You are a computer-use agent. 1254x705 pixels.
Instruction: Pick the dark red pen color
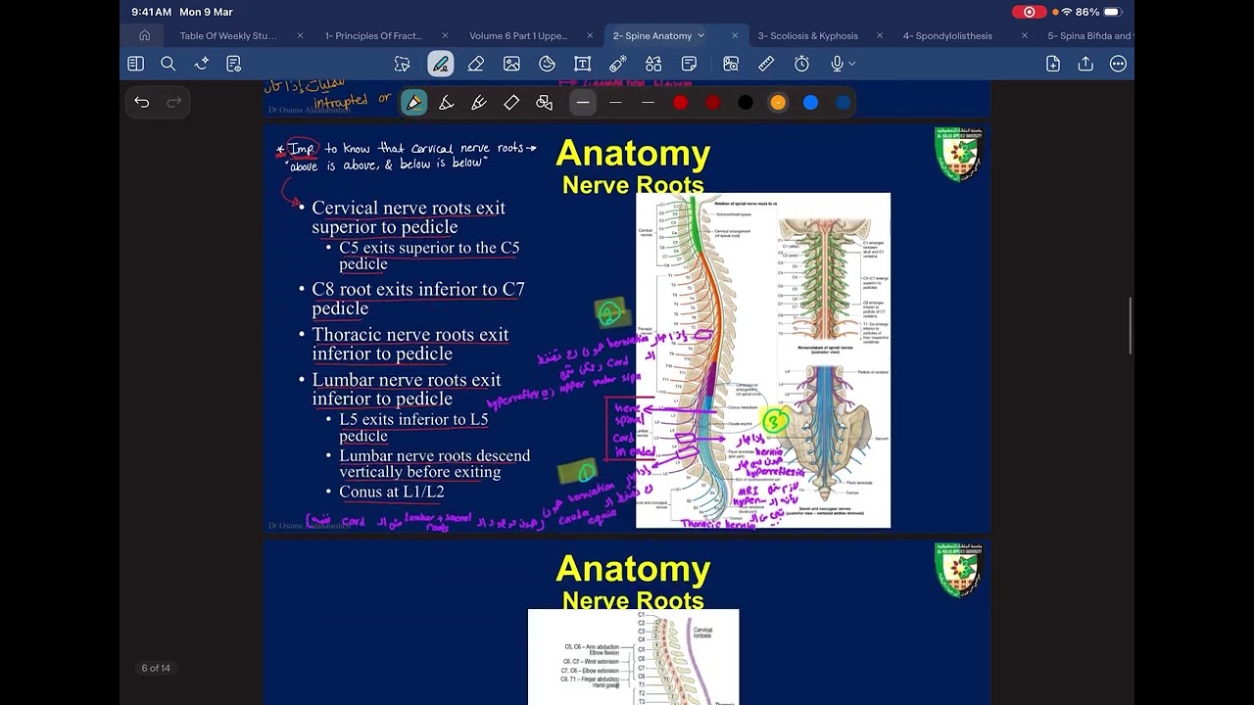click(x=713, y=103)
